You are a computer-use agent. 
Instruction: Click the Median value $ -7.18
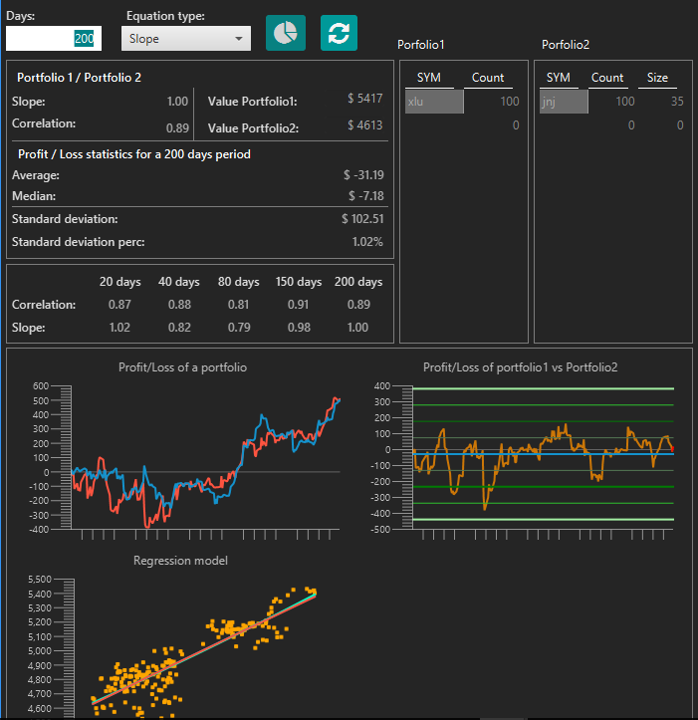coord(366,196)
